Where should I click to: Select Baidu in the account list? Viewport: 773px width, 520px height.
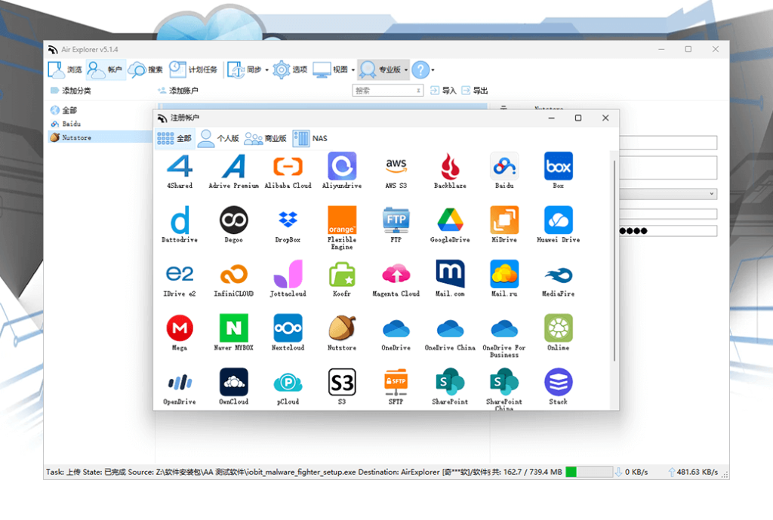pyautogui.click(x=71, y=124)
